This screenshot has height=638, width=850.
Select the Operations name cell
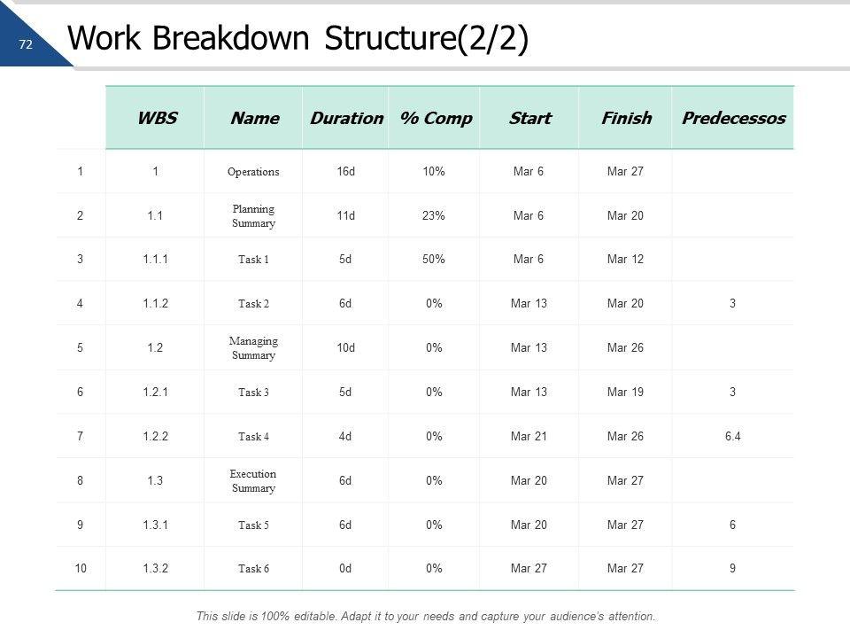click(253, 172)
